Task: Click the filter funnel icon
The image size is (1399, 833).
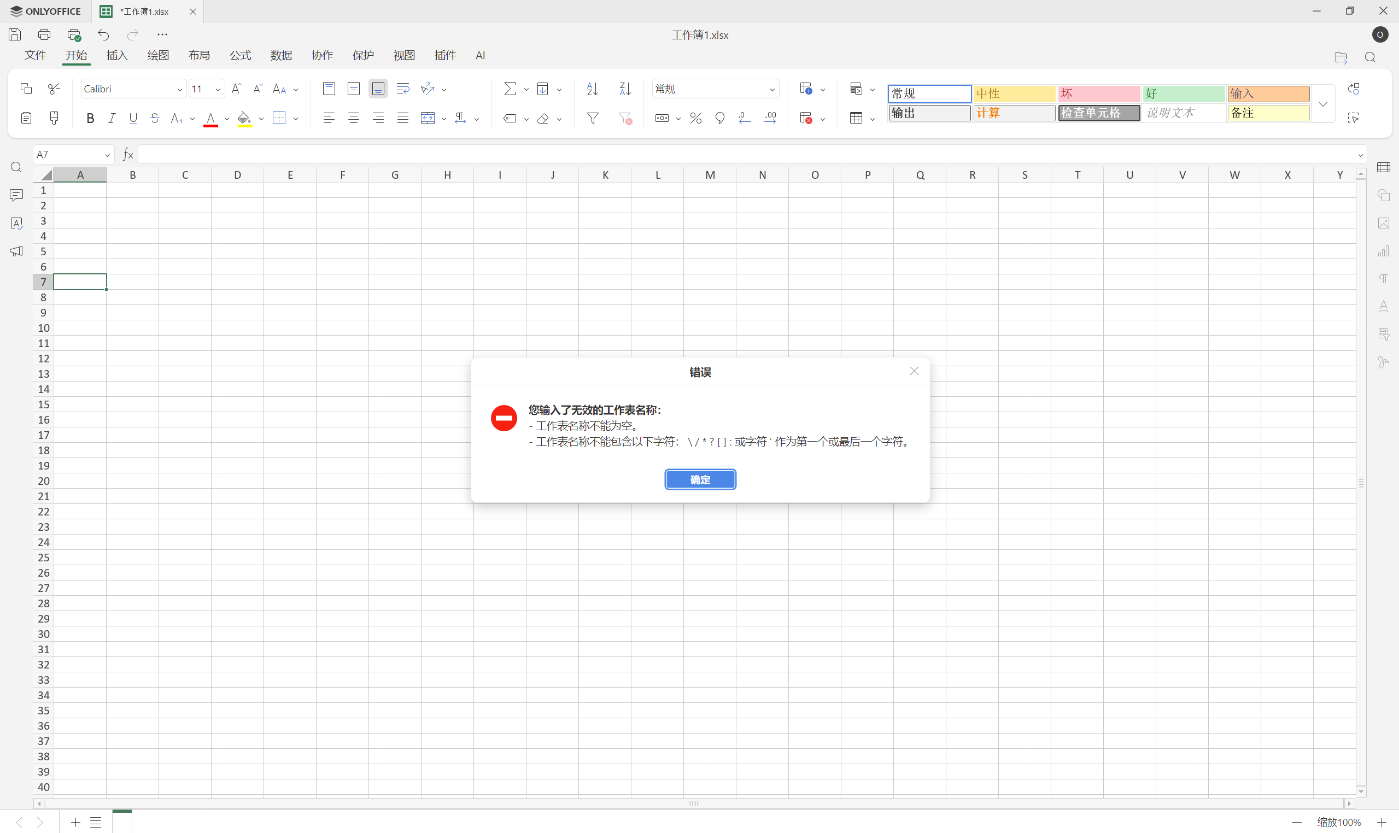Action: pyautogui.click(x=593, y=118)
